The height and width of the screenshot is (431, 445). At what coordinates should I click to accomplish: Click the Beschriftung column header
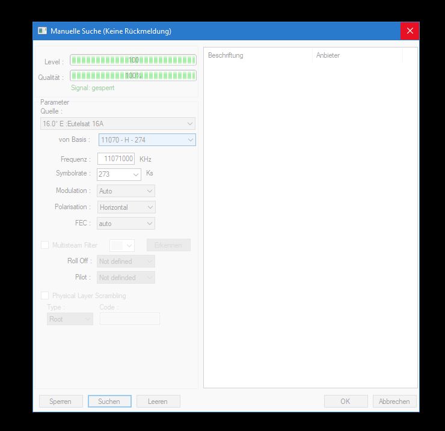[x=257, y=55]
